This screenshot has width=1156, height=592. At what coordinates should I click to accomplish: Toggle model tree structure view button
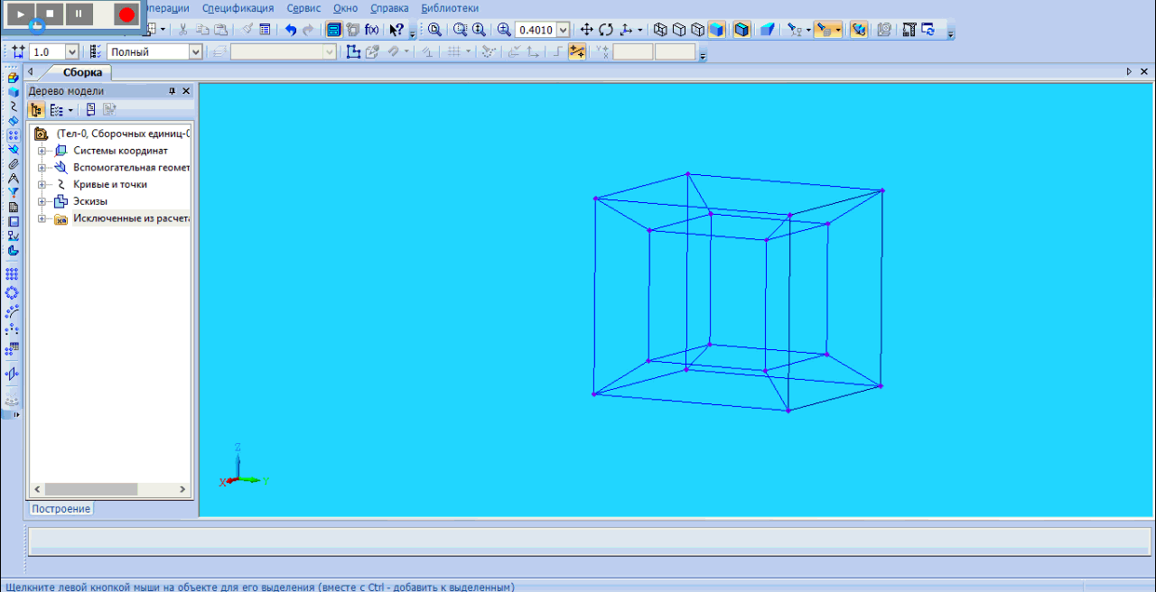click(37, 110)
